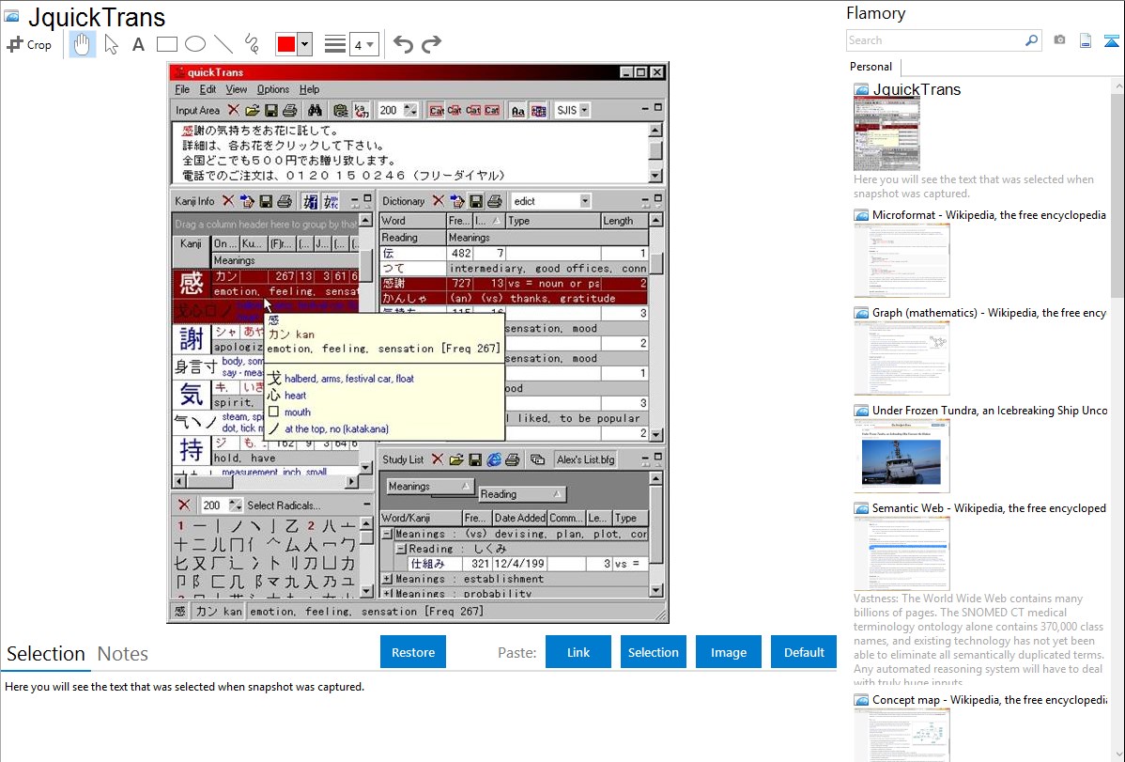Activate the hand pan tool
1125x762 pixels.
click(83, 44)
